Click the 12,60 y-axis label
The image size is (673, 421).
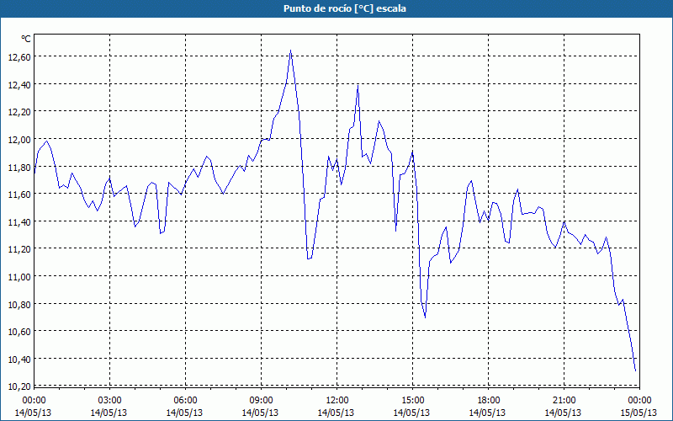pos(19,57)
